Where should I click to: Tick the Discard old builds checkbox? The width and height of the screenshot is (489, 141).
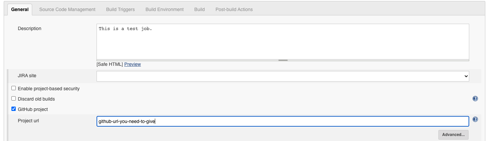pos(14,99)
